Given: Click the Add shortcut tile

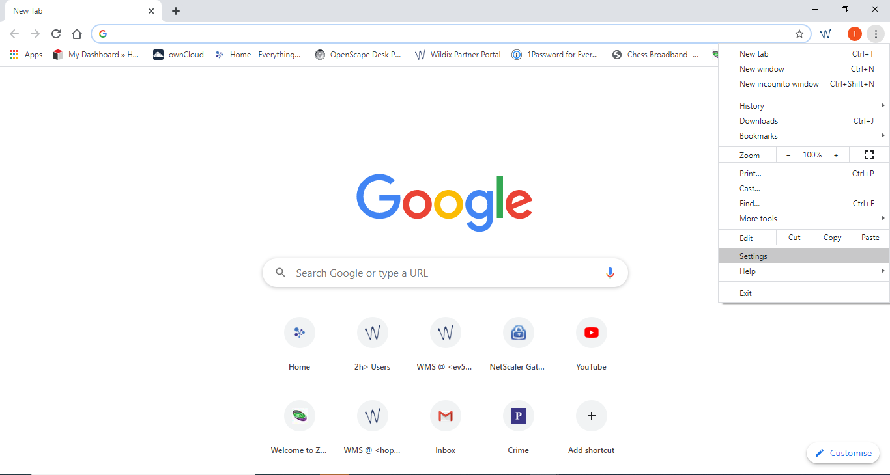Looking at the screenshot, I should (x=592, y=428).
